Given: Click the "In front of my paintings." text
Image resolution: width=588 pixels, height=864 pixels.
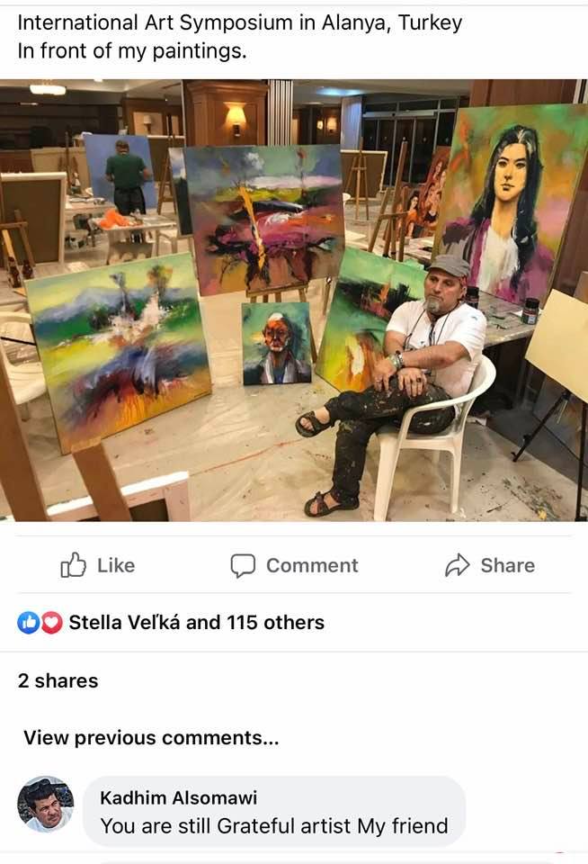Looking at the screenshot, I should tap(132, 51).
